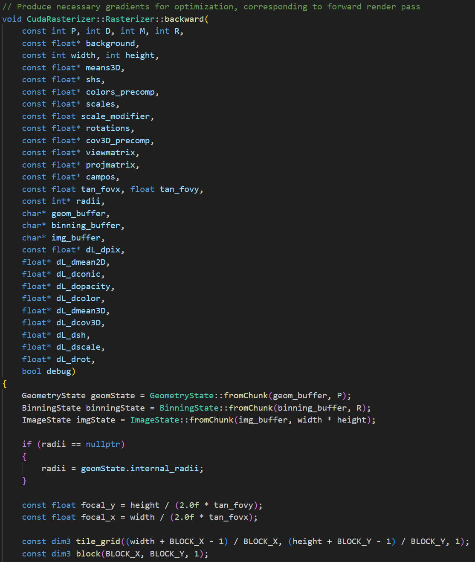Screen dimensions: 475x562
Task: Click the parameter 'means3D'
Action: click(x=103, y=68)
